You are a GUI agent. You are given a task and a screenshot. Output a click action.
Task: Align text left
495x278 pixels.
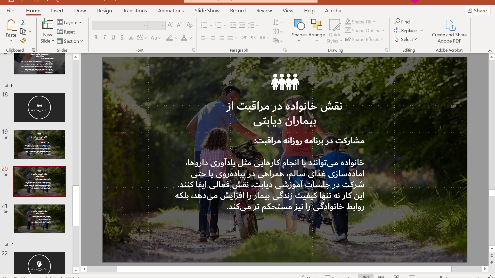click(x=204, y=38)
